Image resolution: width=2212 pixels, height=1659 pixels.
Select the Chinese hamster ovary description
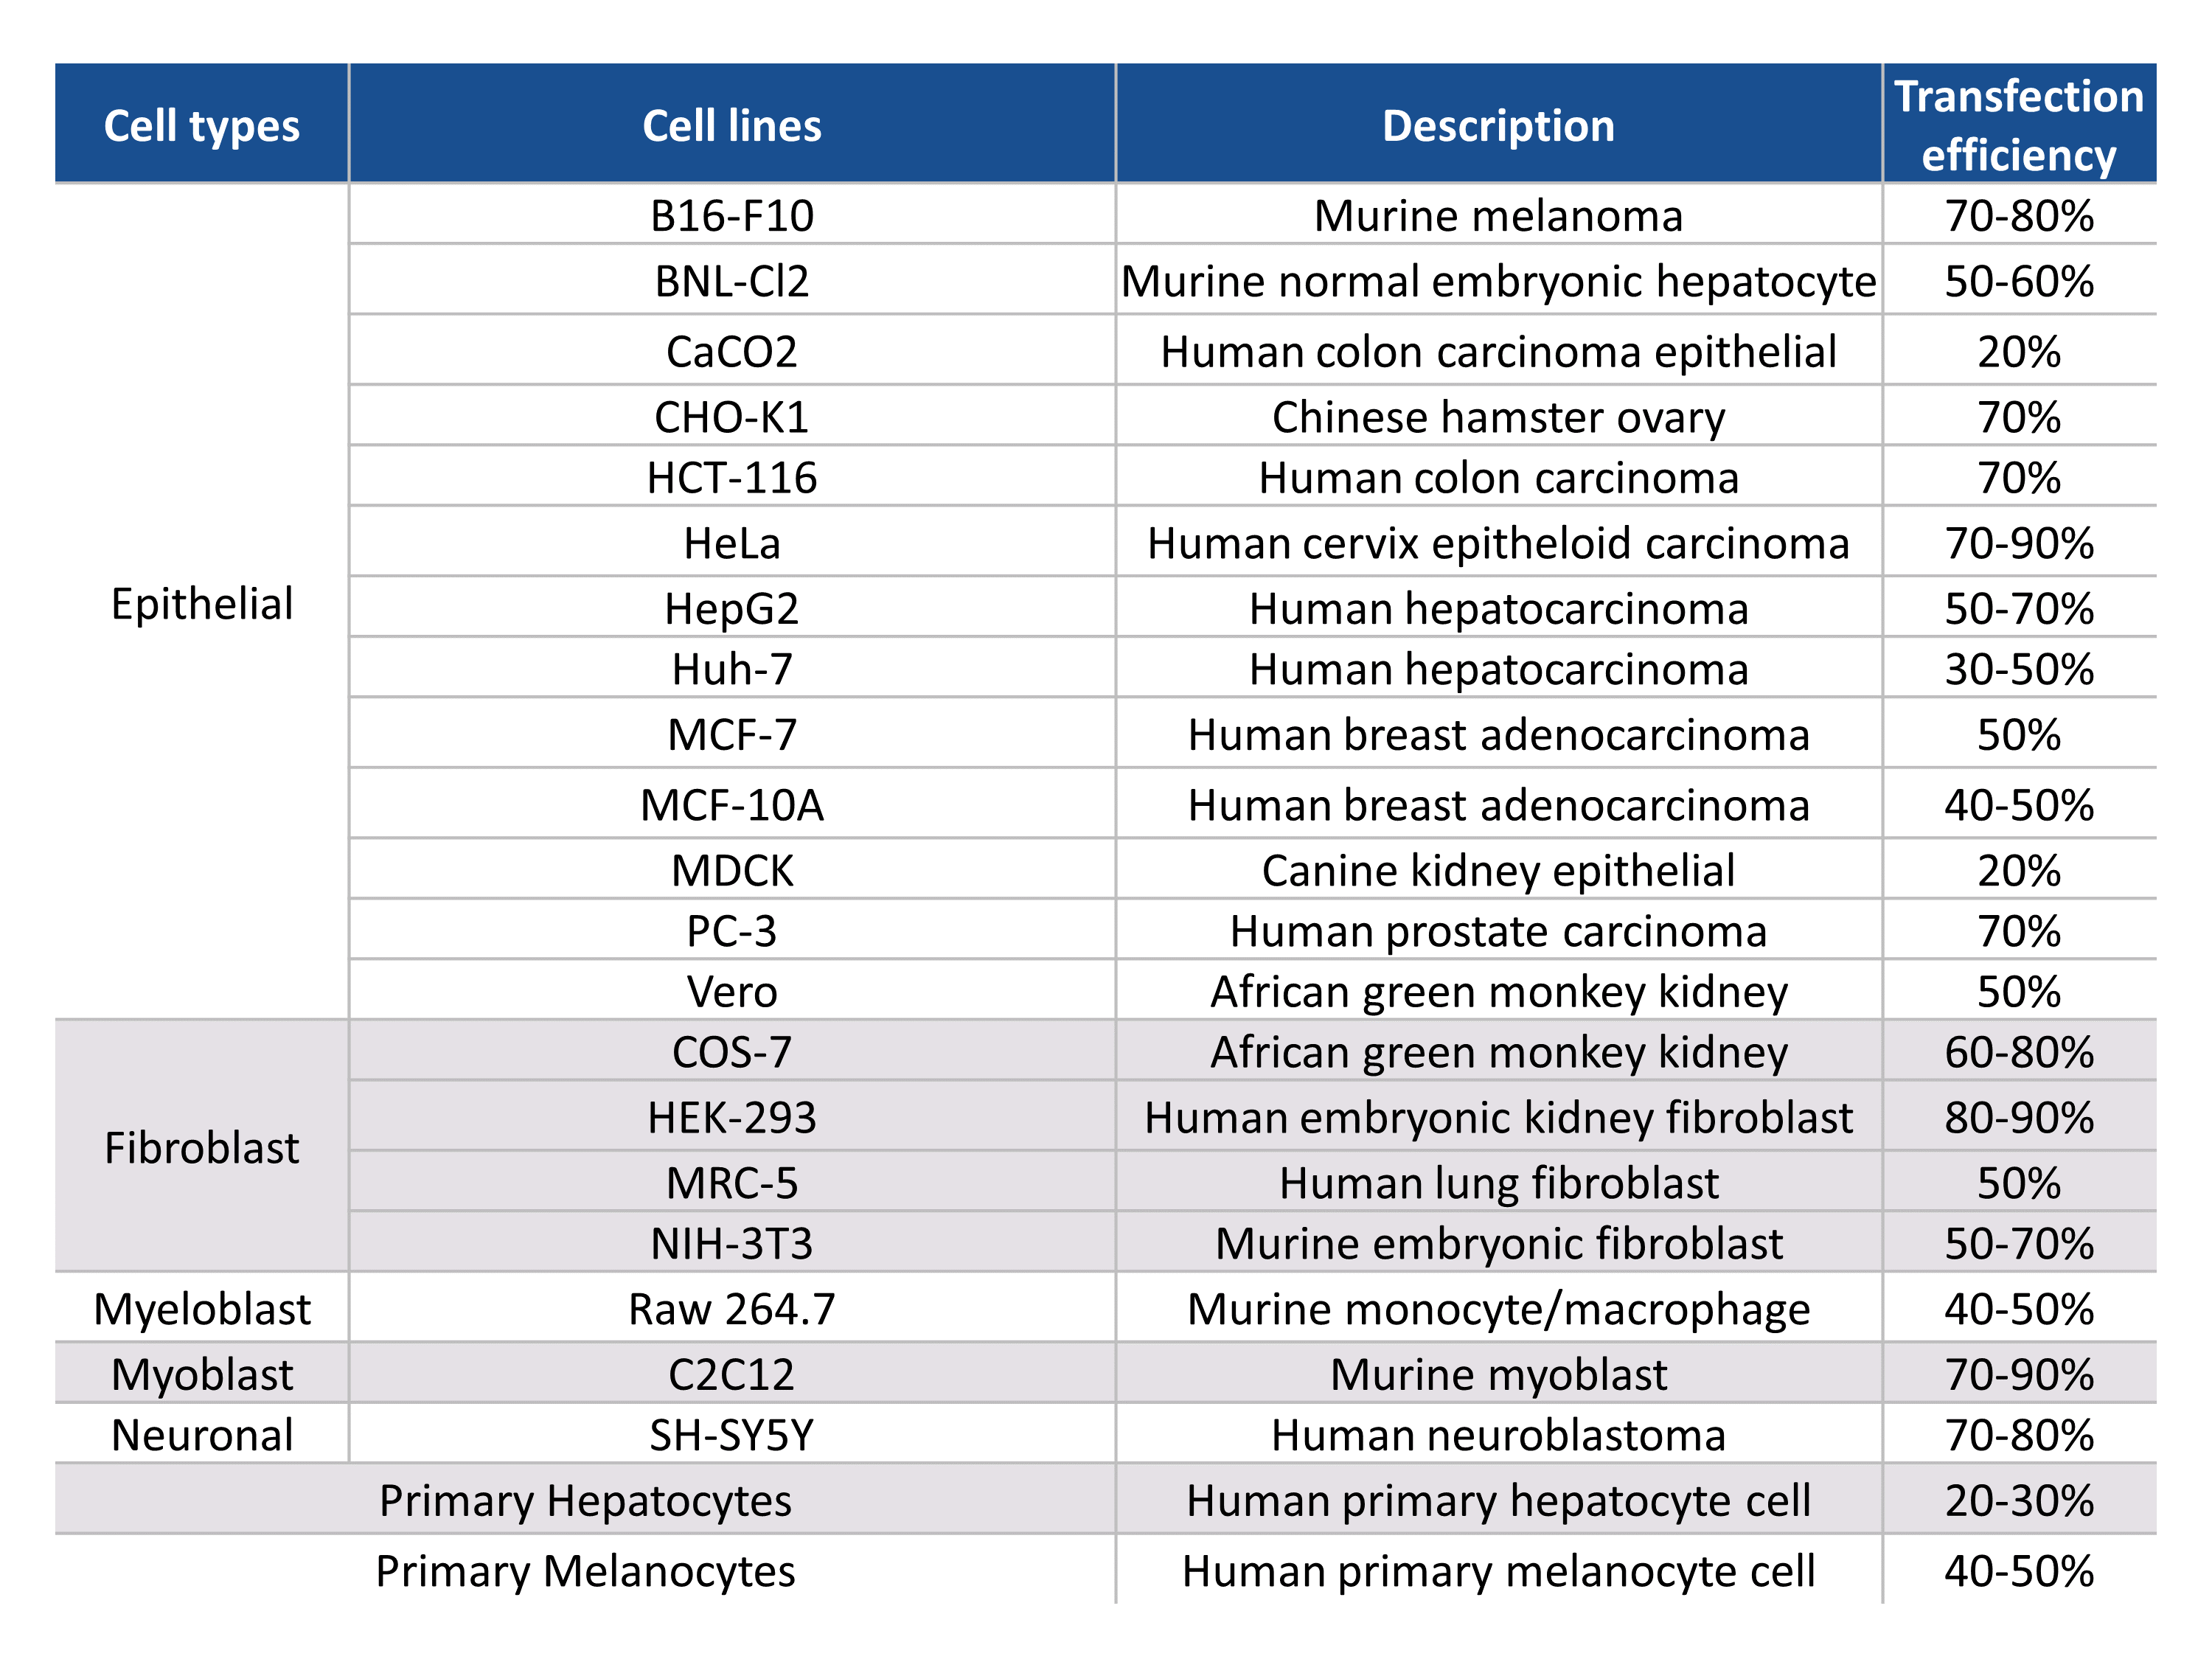(1497, 417)
